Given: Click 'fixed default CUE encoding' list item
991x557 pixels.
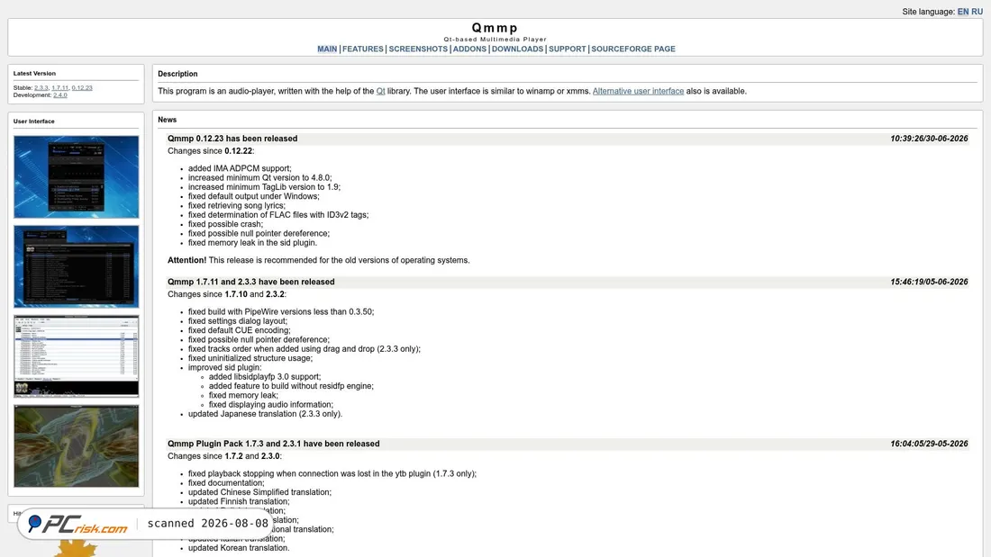Looking at the screenshot, I should pos(239,330).
